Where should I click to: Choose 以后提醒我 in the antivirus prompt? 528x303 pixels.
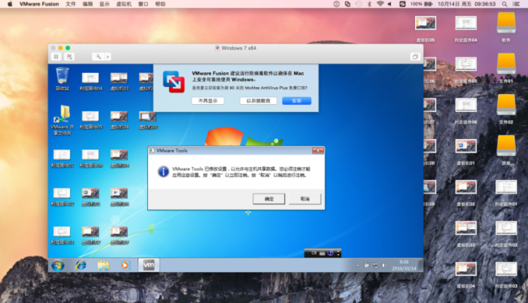click(x=258, y=101)
